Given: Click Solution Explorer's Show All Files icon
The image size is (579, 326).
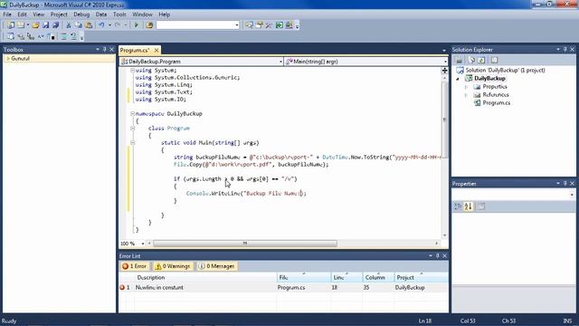Looking at the screenshot, I should click(x=472, y=60).
